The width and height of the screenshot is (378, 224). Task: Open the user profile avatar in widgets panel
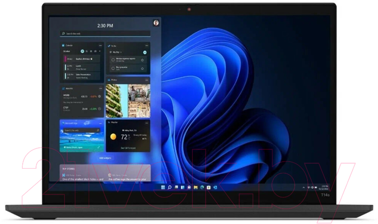(x=156, y=23)
